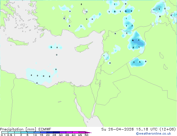The image size is (177, 136).
Task: Click the '25' legend scale label
Action: pyautogui.click(x=54, y=135)
